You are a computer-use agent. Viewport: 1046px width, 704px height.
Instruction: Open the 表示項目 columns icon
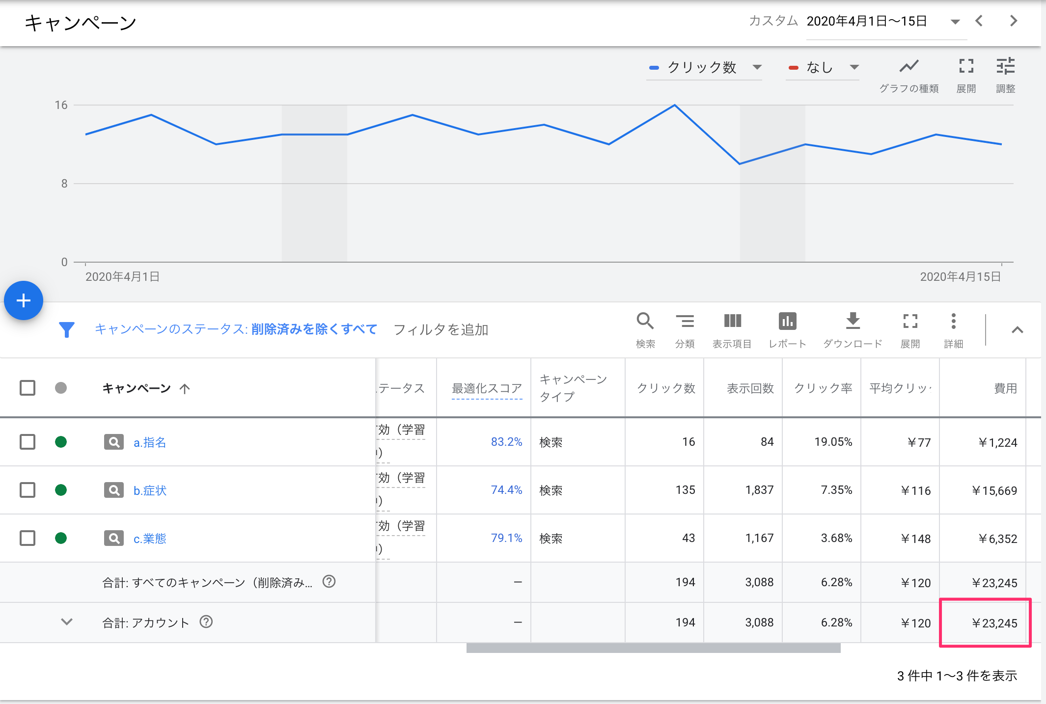pyautogui.click(x=732, y=321)
